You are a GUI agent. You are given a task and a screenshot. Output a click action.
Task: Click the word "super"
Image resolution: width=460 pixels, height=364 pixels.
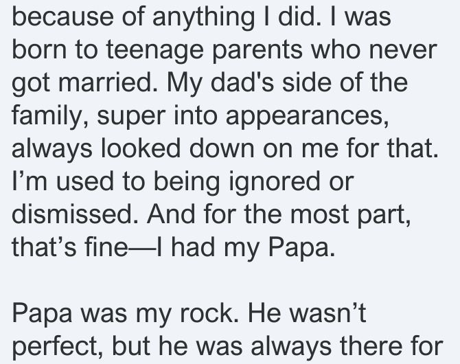coord(131,118)
